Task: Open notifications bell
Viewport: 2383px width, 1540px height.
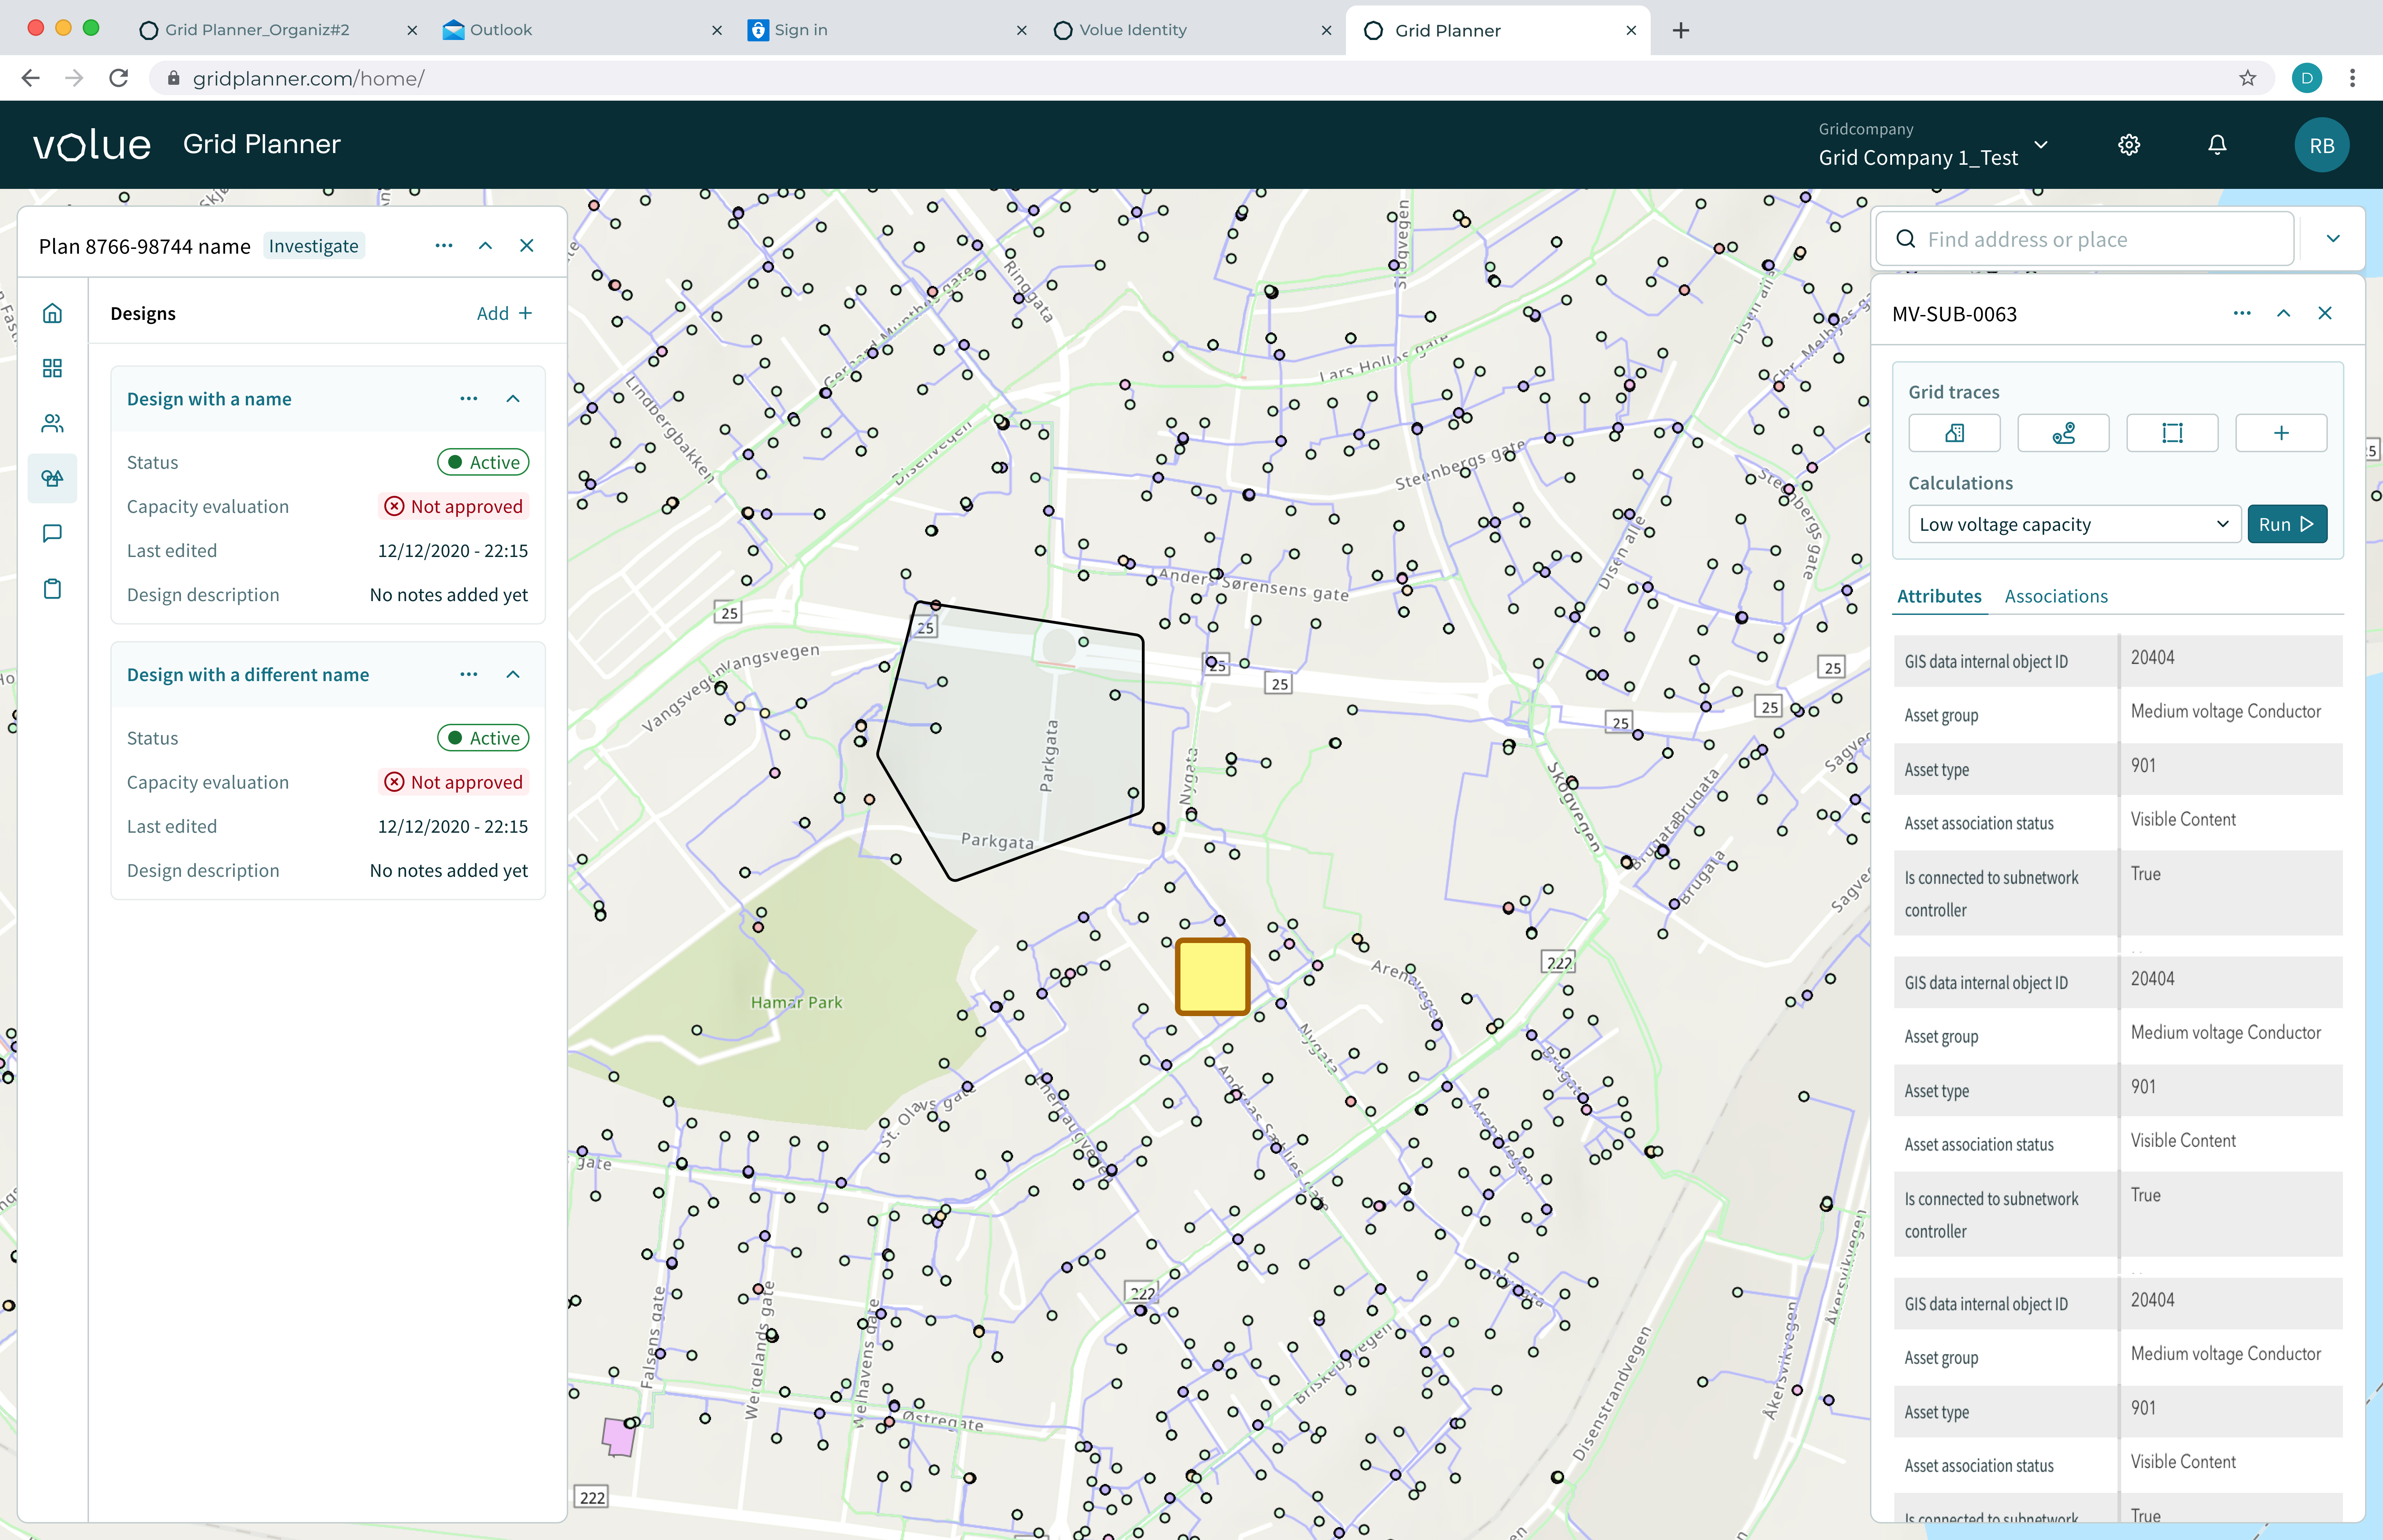Action: point(2217,145)
